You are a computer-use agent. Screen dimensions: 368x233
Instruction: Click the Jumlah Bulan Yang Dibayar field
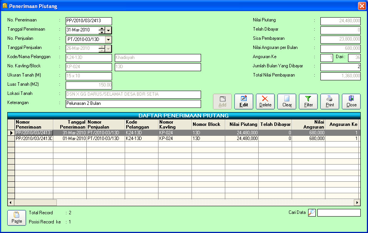point(340,67)
